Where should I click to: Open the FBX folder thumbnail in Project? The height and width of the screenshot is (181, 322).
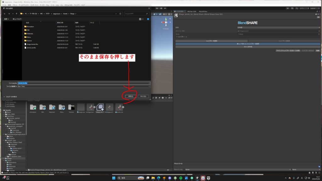tap(42, 107)
